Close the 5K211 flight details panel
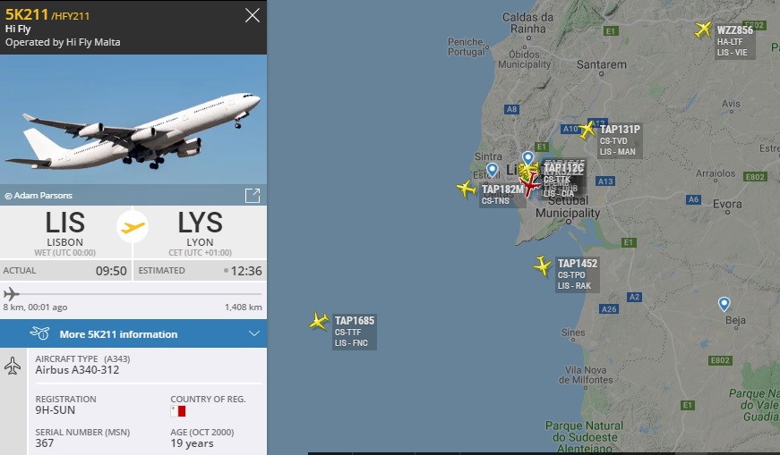Screen dimensions: 780x455 pyautogui.click(x=253, y=15)
